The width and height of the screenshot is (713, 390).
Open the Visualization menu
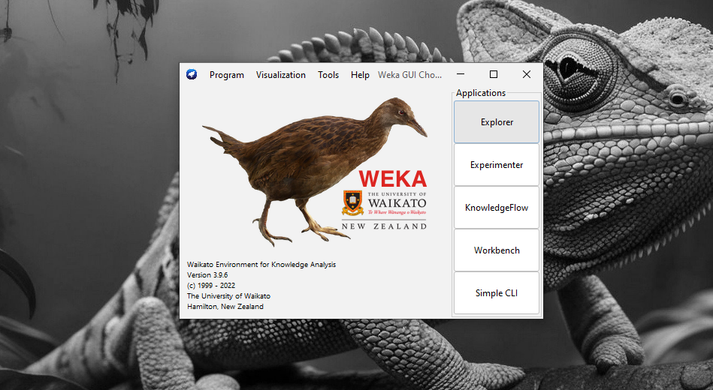pos(280,75)
